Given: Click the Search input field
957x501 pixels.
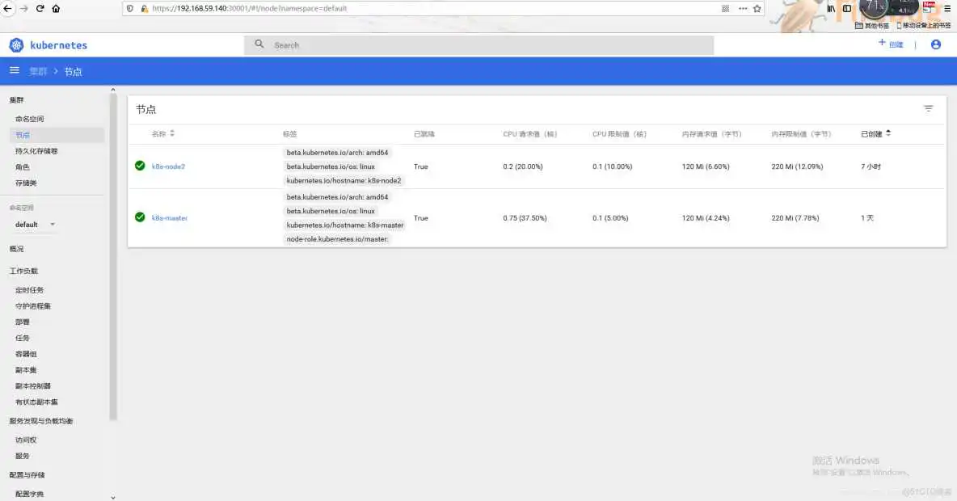Looking at the screenshot, I should point(479,45).
